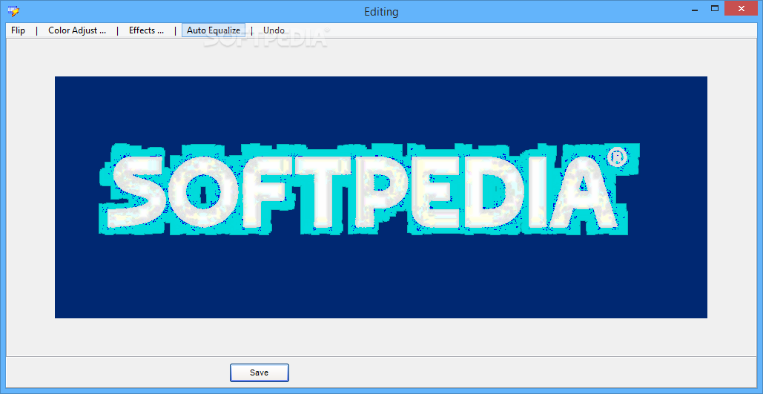This screenshot has width=763, height=394.
Task: Open the Flip menu
Action: coord(18,30)
